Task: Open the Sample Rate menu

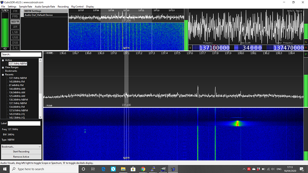Action: (x=25, y=7)
